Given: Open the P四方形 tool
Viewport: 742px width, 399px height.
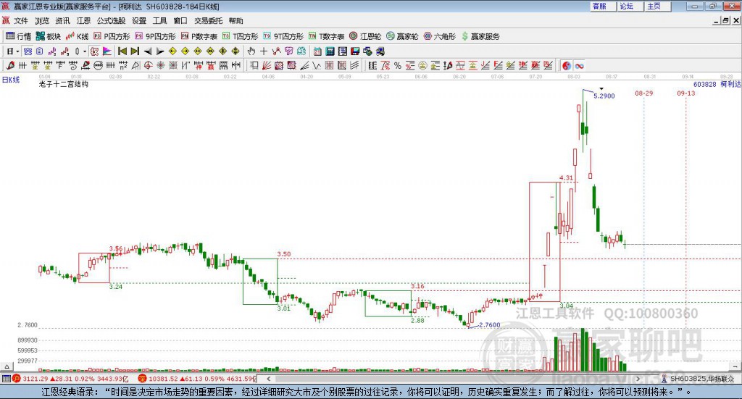Looking at the screenshot, I should (x=112, y=36).
